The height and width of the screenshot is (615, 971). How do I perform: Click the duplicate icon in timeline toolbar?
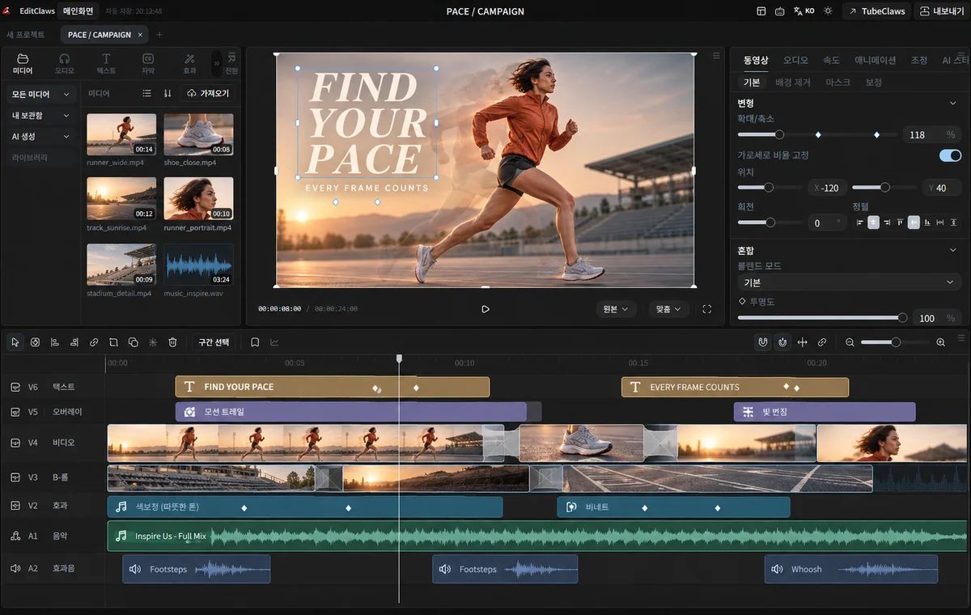134,342
